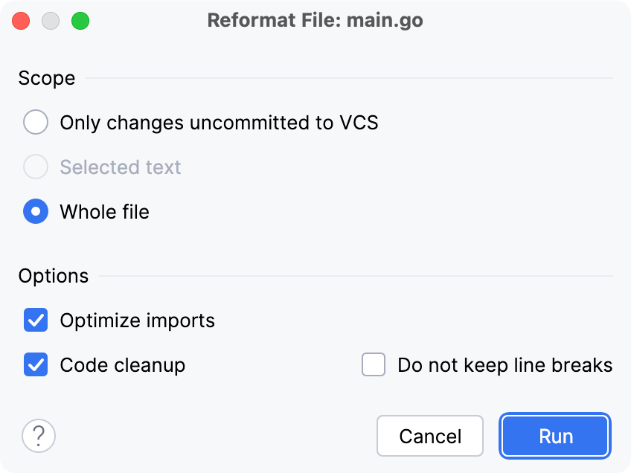The height and width of the screenshot is (473, 631).
Task: Click the Code cleanup label text
Action: point(122,365)
